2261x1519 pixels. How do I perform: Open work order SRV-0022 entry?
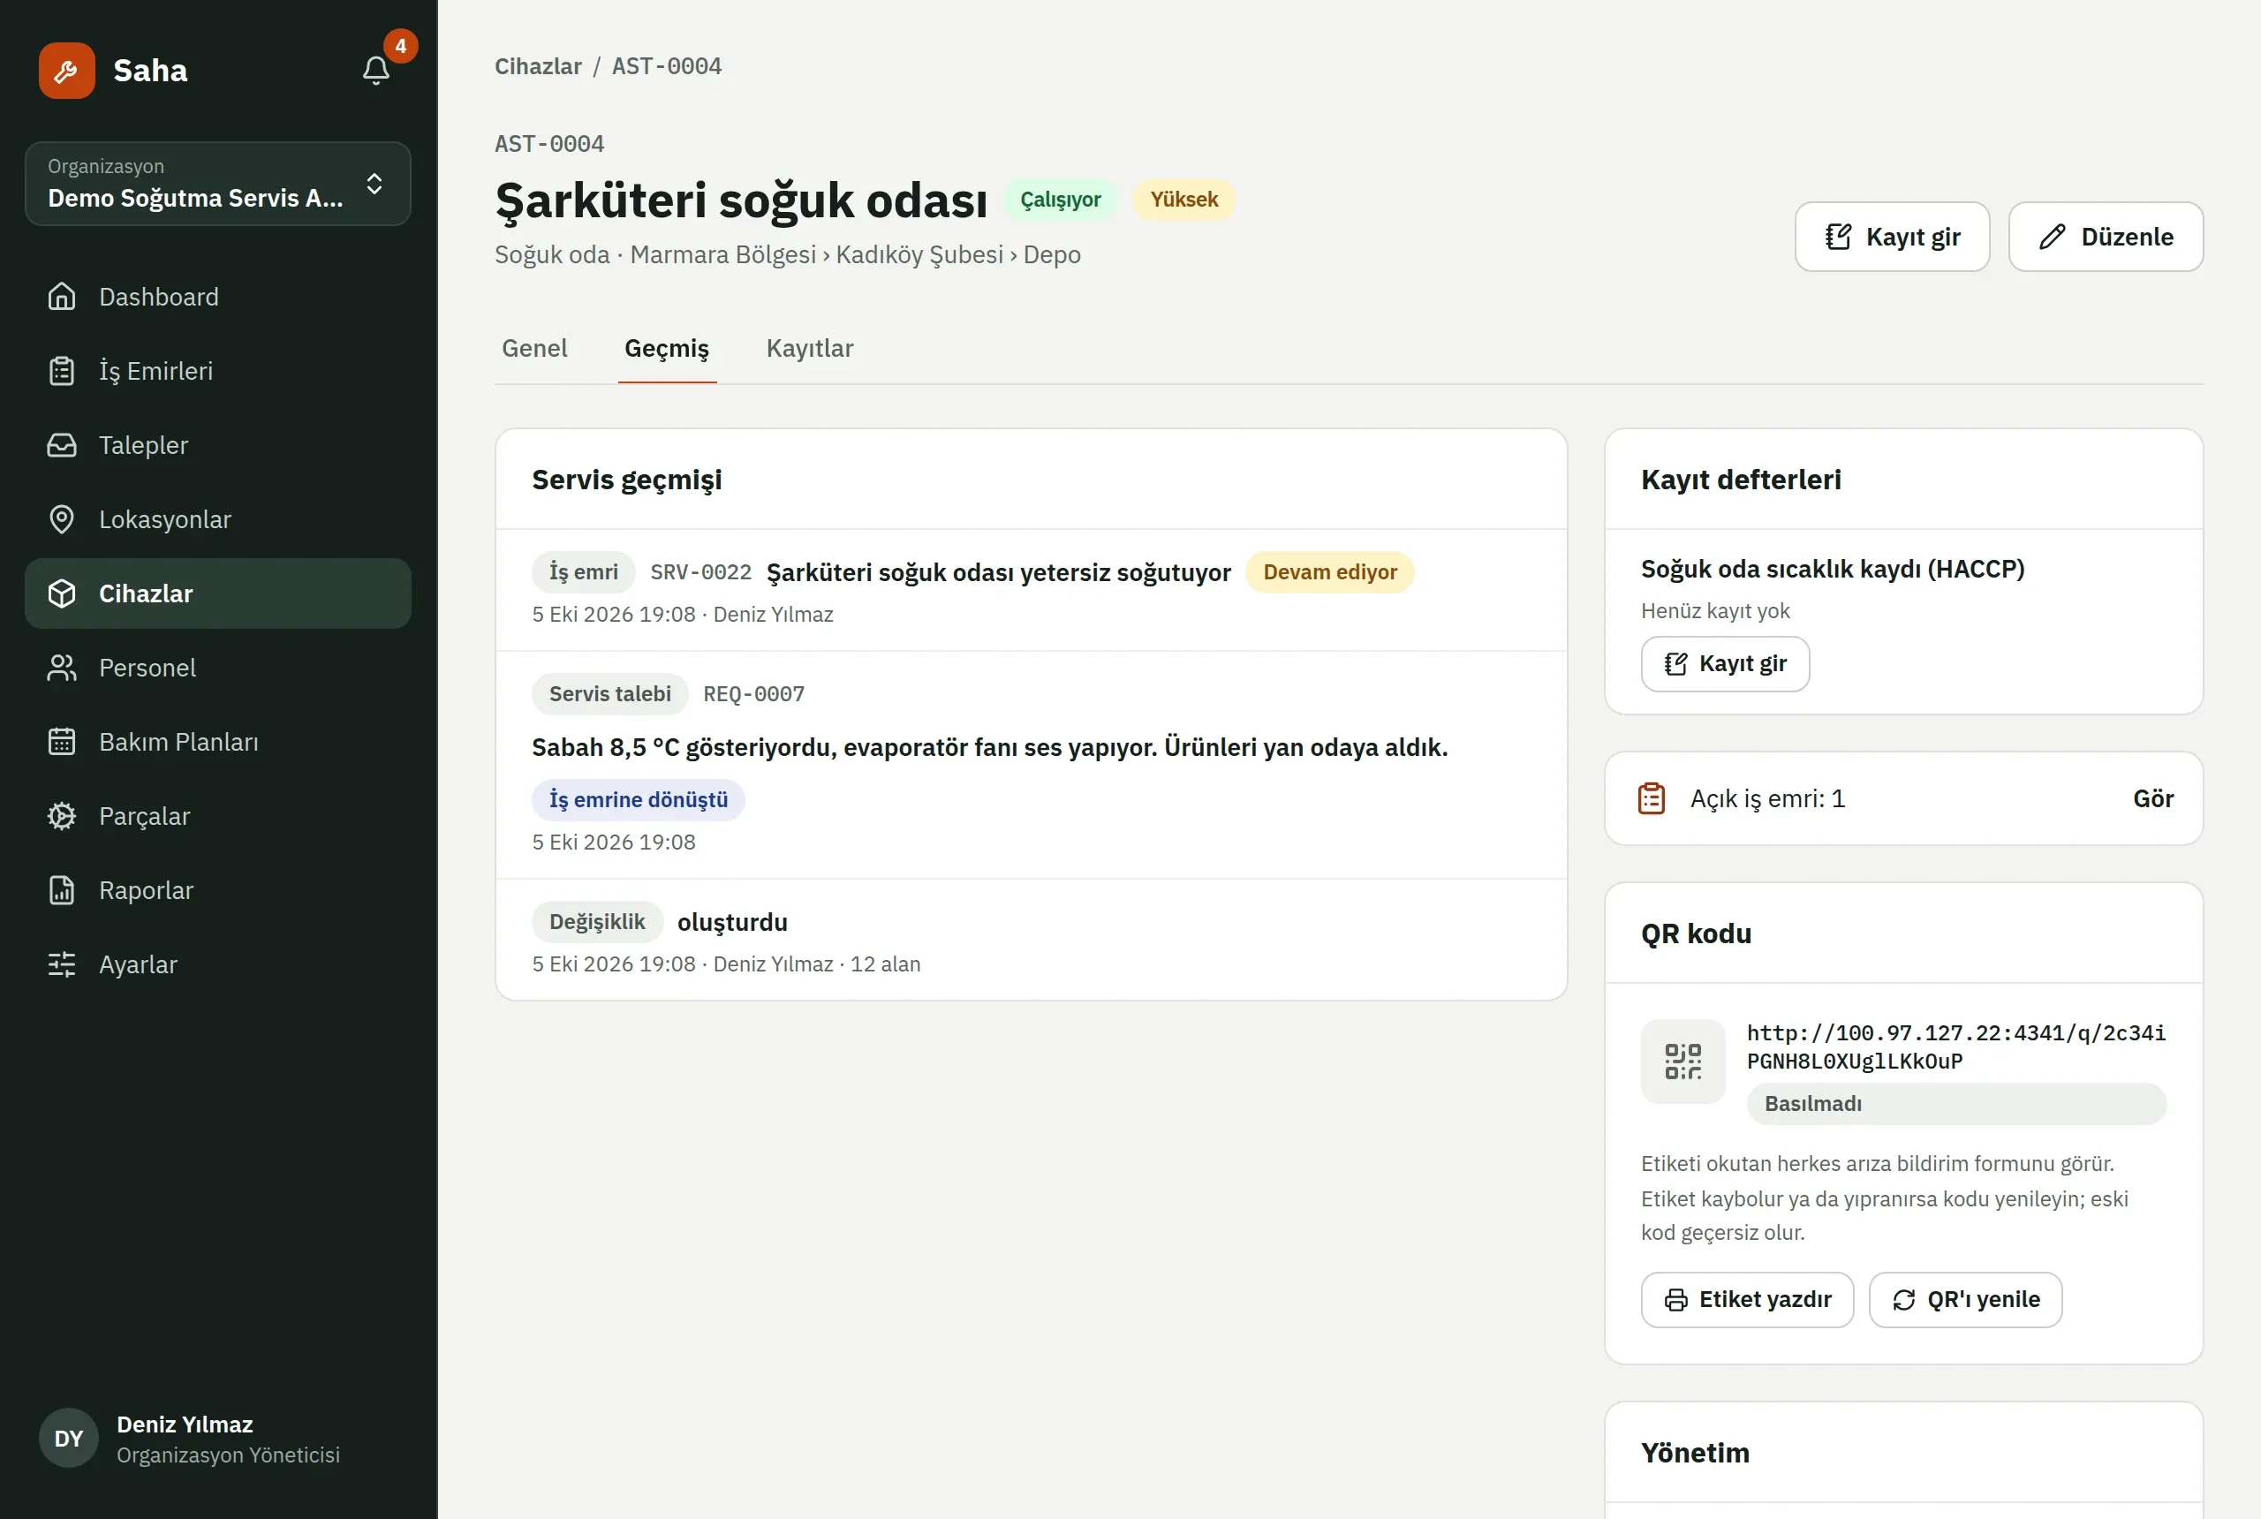[1032, 590]
